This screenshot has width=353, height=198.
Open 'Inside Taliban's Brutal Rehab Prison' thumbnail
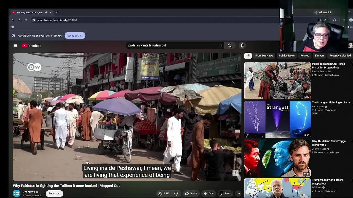pyautogui.click(x=277, y=81)
